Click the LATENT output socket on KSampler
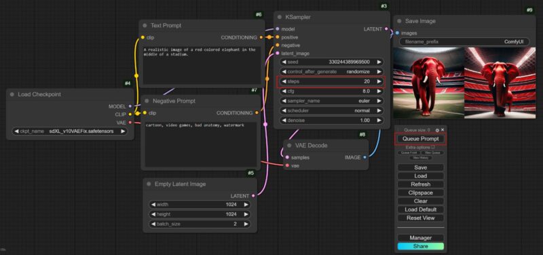543x255 pixels. coord(386,29)
